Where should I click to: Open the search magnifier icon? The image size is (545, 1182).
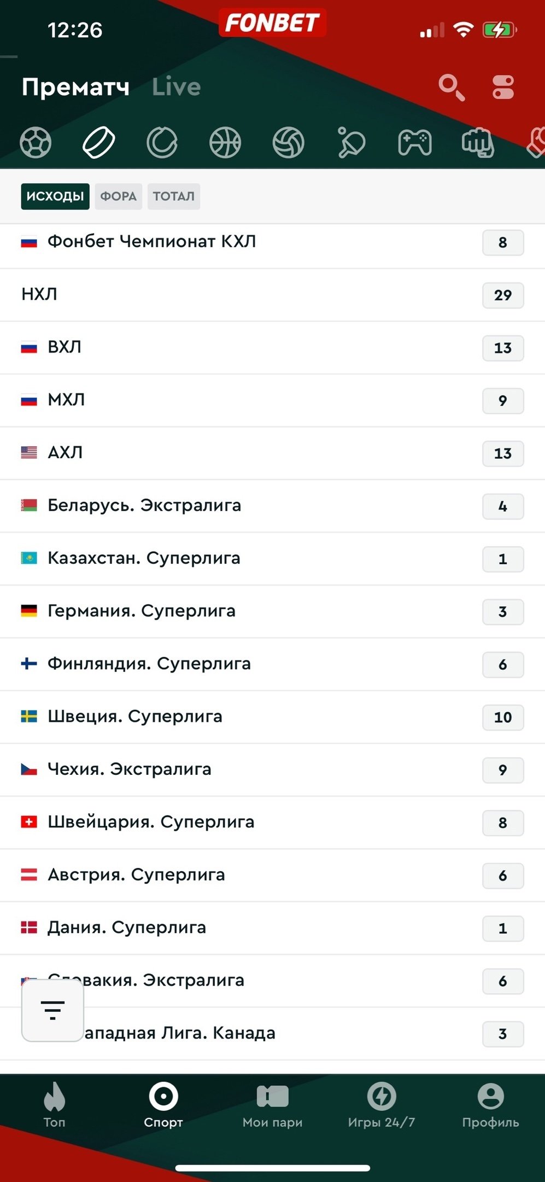click(x=451, y=88)
